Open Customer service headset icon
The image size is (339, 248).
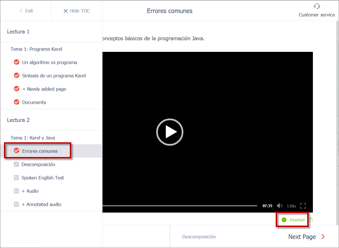[317, 6]
